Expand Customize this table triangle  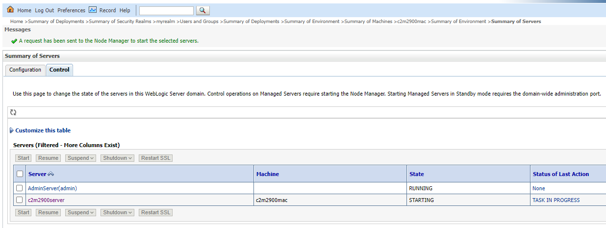tap(12, 130)
